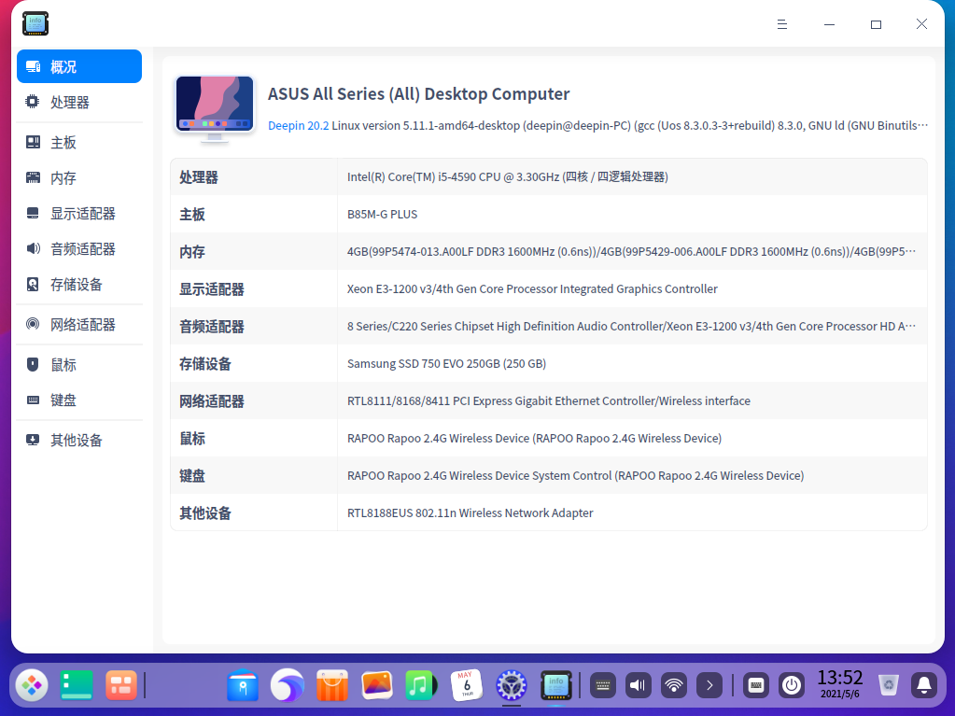Viewport: 955px width, 716px height.
Task: Open the image viewer dock icon
Action: point(377,685)
